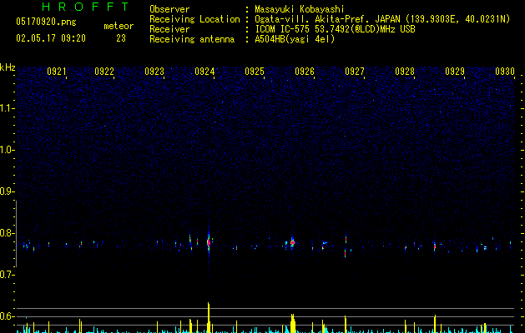
Task: Click the 0927 time marker
Action: [355, 72]
